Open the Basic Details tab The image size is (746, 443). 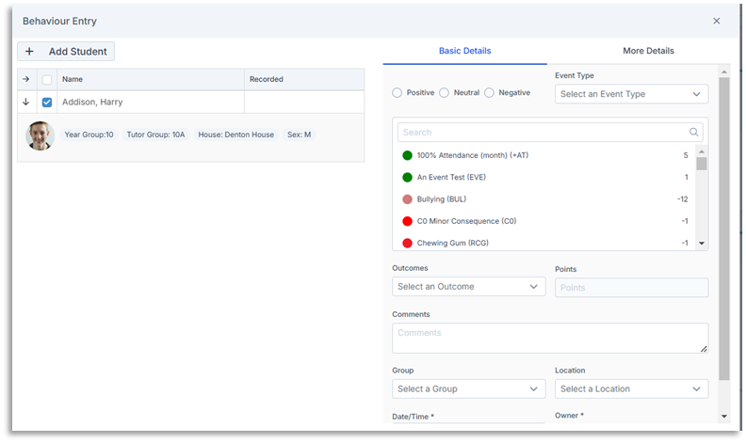464,51
